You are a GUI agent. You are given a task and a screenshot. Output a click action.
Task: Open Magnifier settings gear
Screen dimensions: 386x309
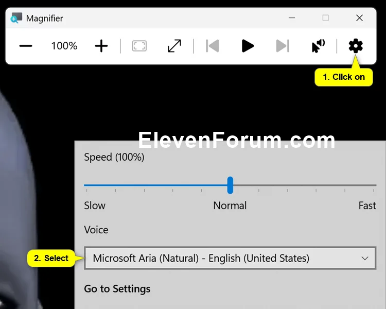click(x=356, y=46)
